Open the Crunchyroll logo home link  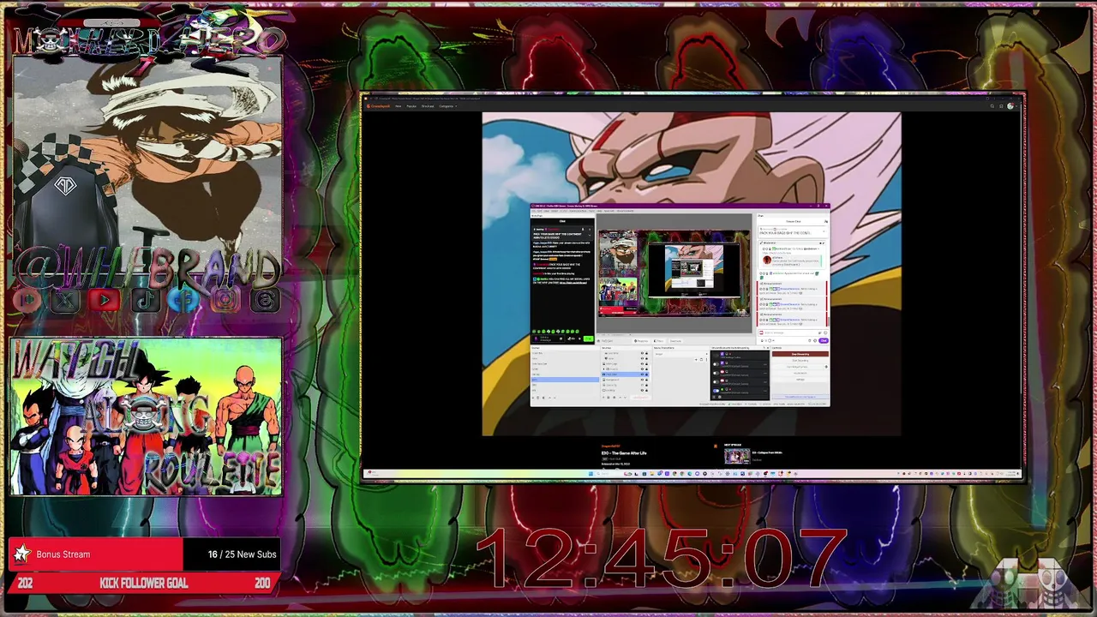coord(378,106)
